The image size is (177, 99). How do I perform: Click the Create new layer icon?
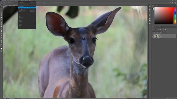coord(173,98)
